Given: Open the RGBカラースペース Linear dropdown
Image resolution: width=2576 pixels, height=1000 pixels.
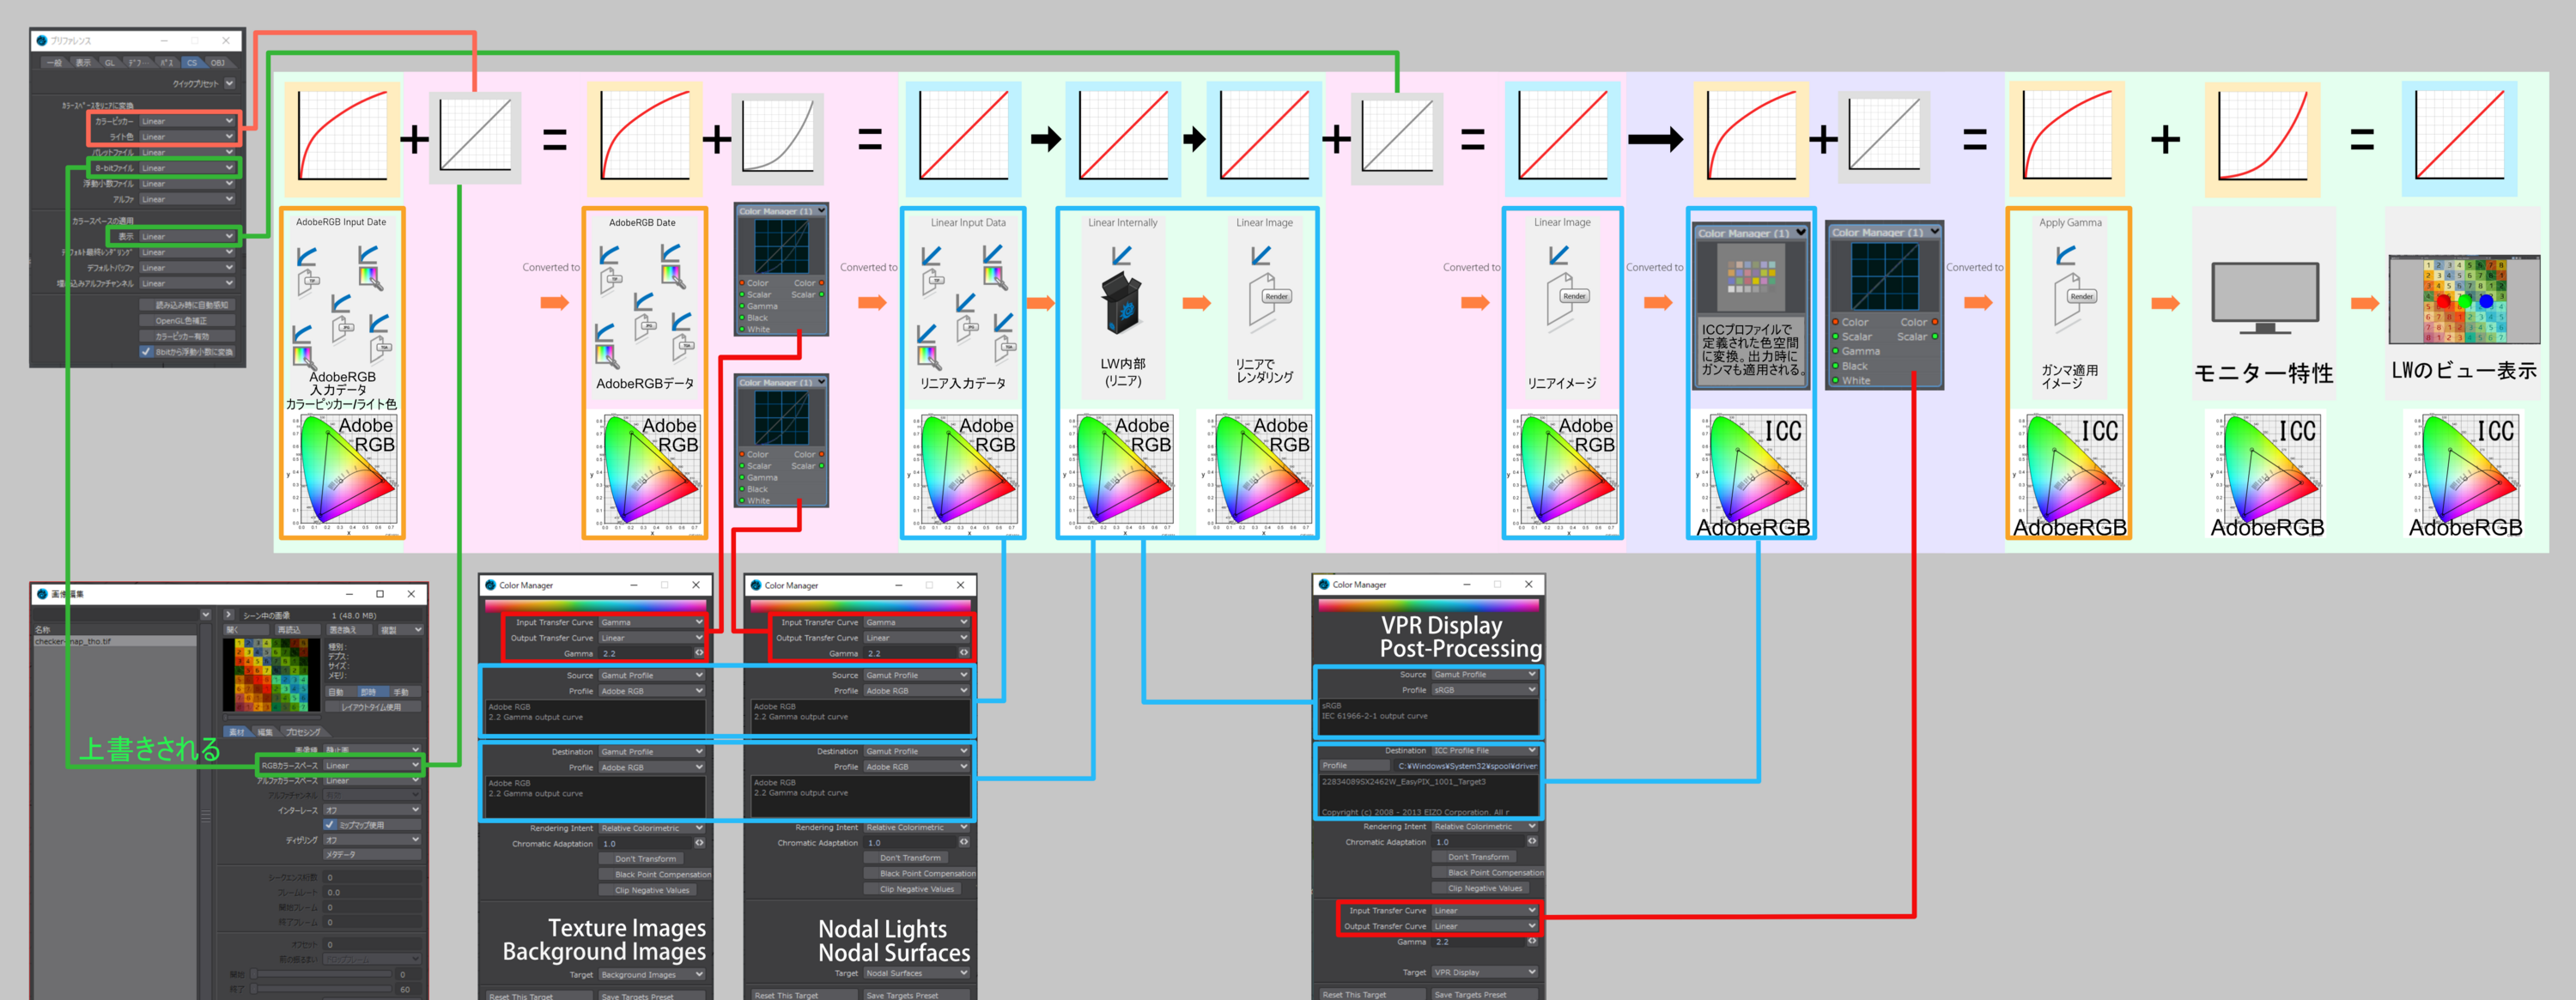Looking at the screenshot, I should (x=371, y=765).
